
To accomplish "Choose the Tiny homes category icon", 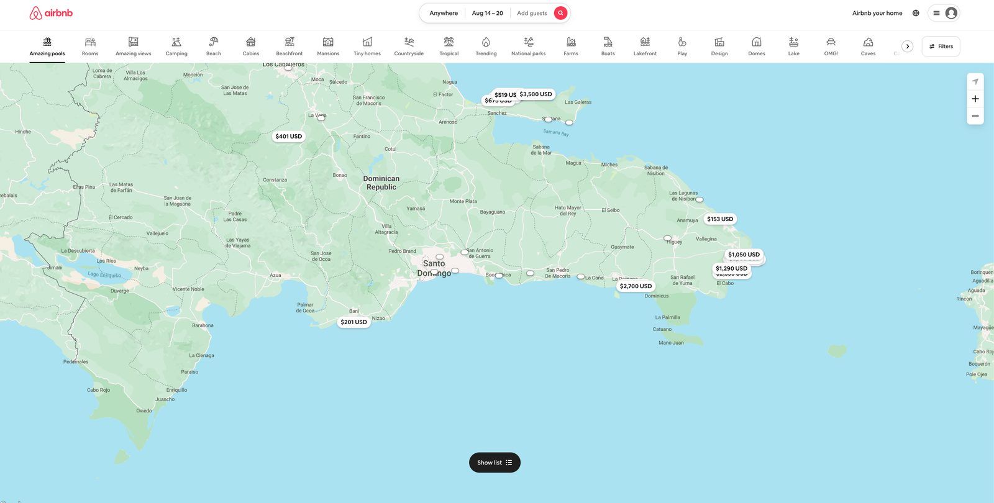I will pyautogui.click(x=367, y=42).
